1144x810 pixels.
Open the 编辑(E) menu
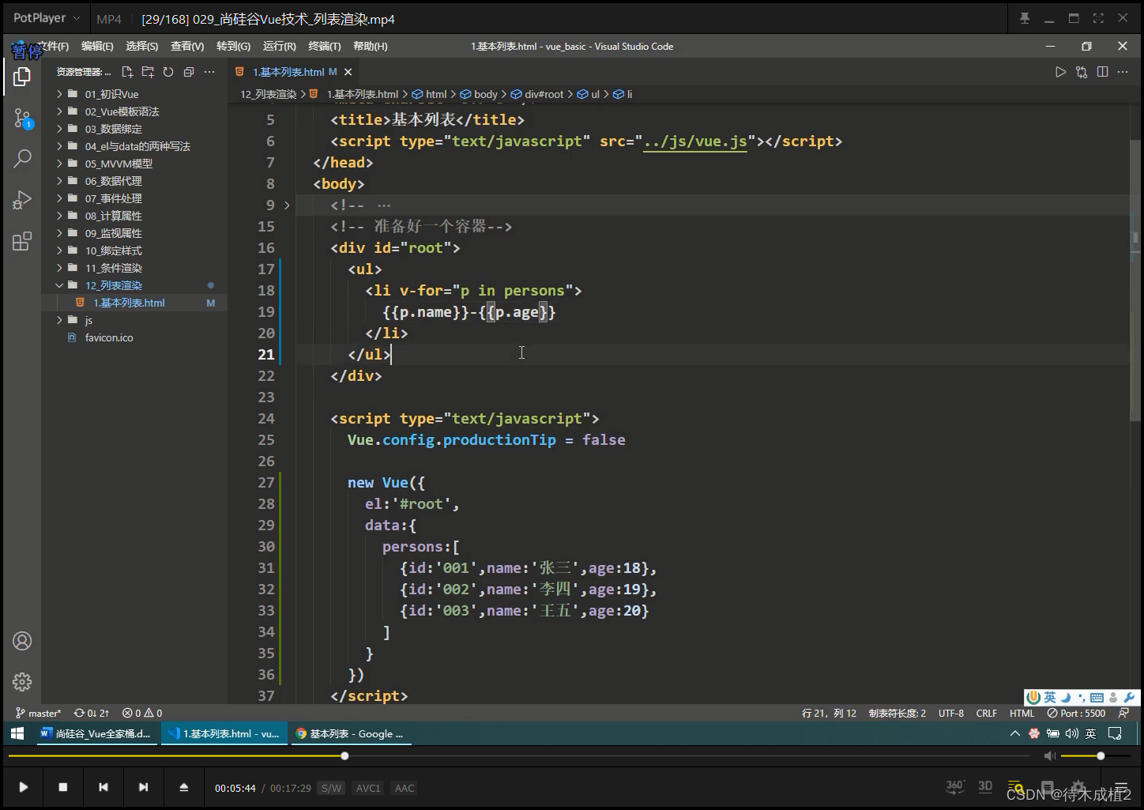97,47
